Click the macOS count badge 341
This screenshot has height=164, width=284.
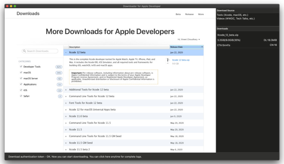[59, 73]
